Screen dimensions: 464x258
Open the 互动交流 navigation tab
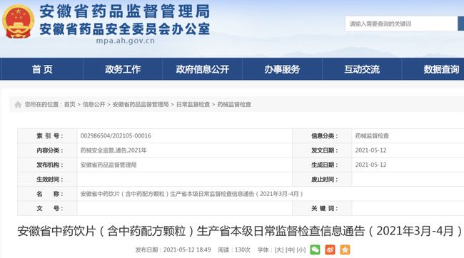[362, 69]
